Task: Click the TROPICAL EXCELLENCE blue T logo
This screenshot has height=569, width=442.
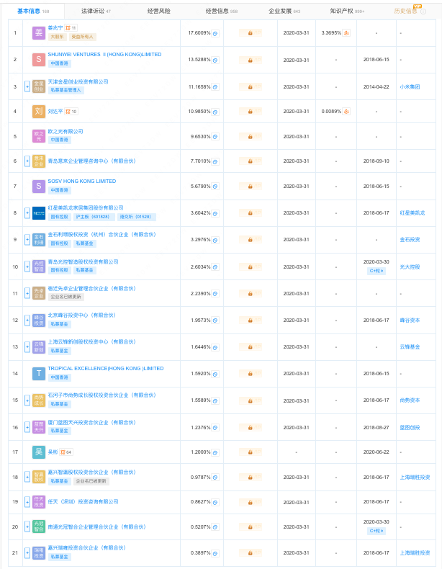Action: 39,373
